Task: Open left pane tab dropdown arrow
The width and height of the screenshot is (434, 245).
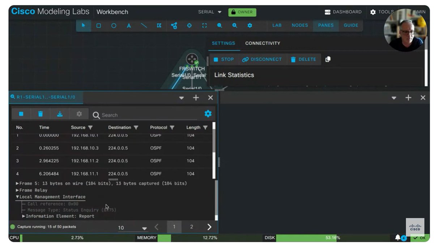Action: coord(182,98)
